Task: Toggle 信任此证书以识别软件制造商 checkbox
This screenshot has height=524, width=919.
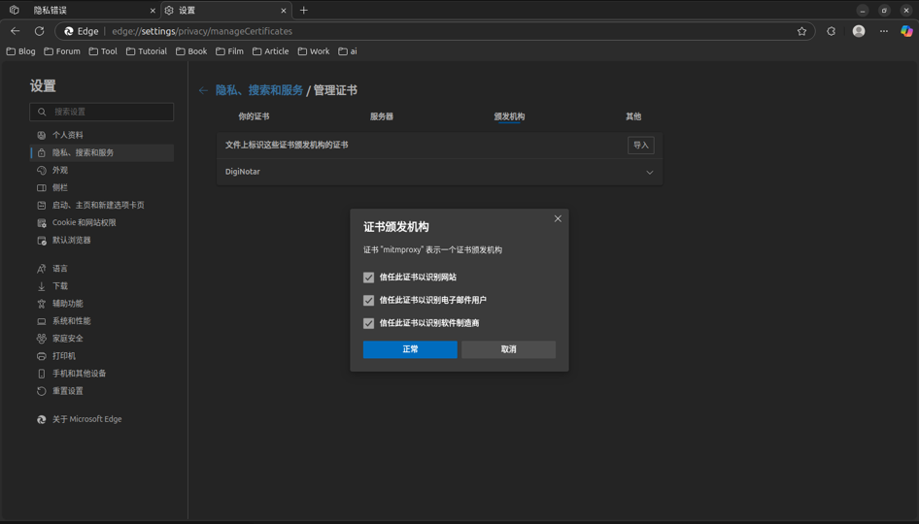Action: 369,323
